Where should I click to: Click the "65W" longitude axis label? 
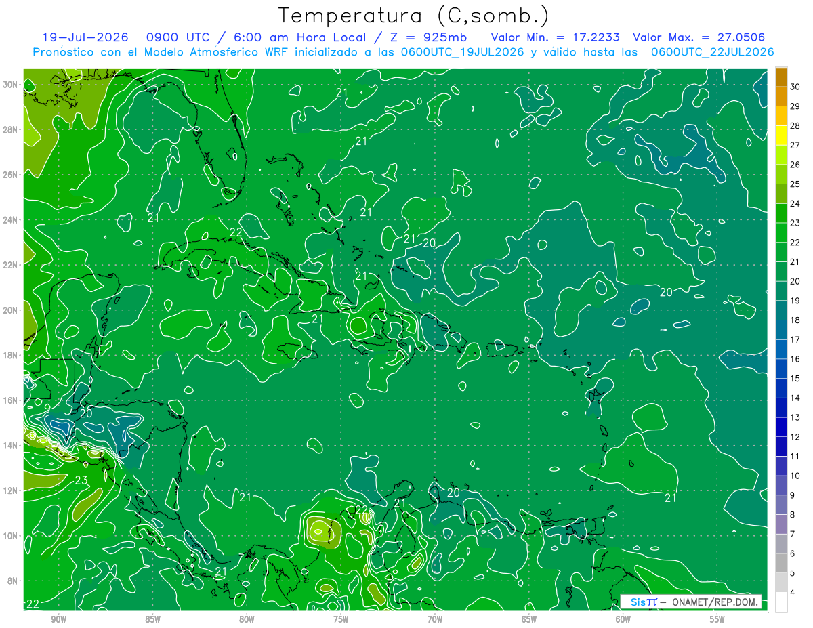(529, 619)
